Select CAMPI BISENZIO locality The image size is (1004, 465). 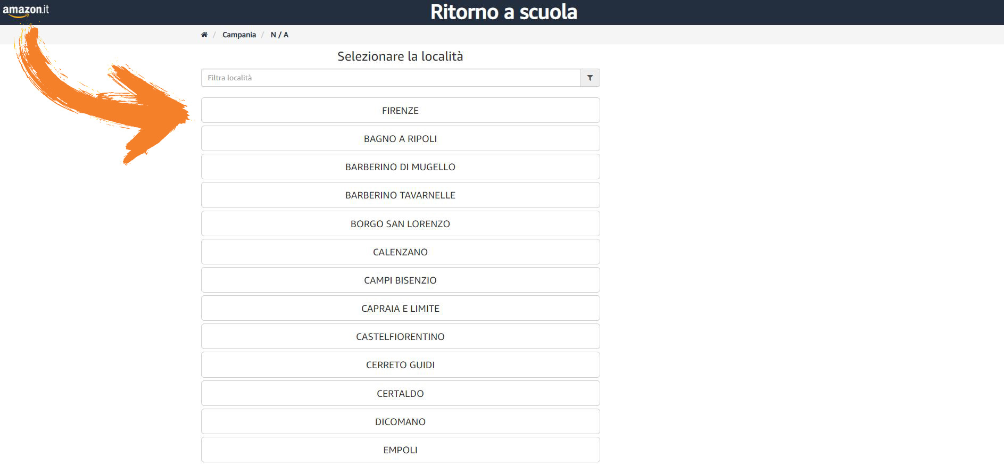pos(401,280)
